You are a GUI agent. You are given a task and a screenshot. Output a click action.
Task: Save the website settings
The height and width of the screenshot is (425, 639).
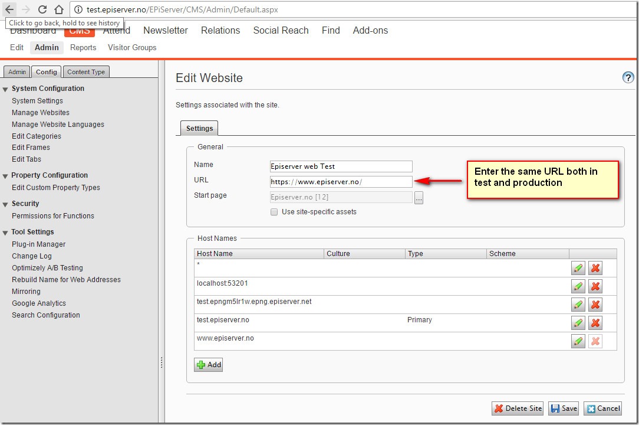pyautogui.click(x=564, y=408)
